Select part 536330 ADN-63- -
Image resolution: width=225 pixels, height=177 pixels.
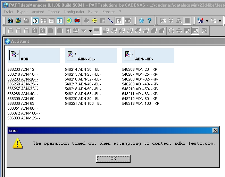coord(23,103)
